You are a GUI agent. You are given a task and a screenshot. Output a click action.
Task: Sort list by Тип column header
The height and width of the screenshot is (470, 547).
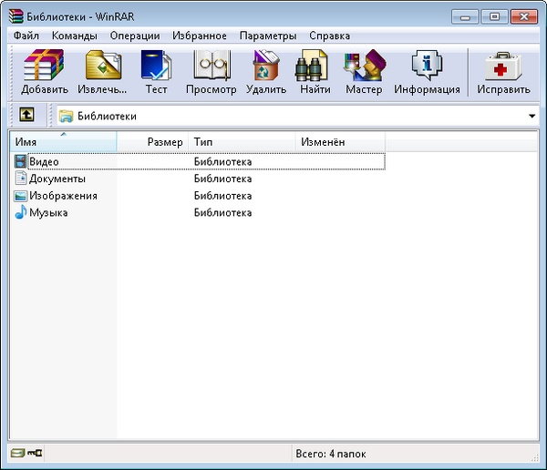[242, 141]
